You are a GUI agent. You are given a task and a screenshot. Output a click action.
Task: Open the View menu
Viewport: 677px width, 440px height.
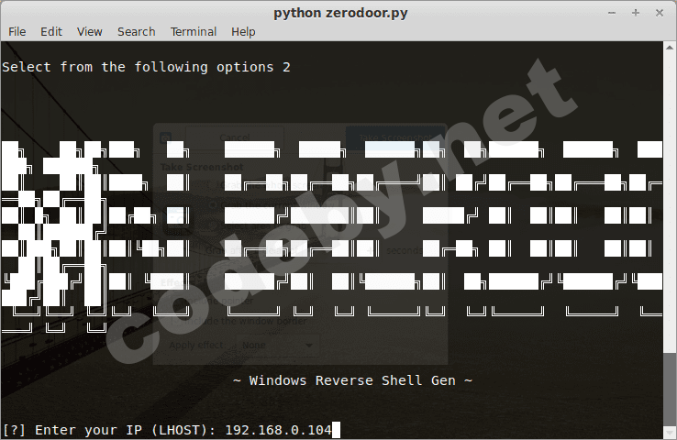tap(90, 31)
